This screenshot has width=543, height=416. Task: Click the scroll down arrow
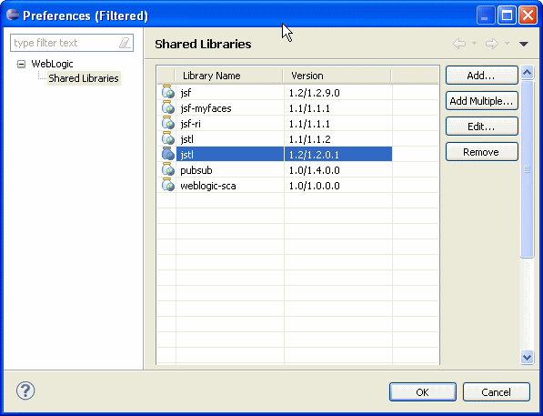pyautogui.click(x=527, y=357)
